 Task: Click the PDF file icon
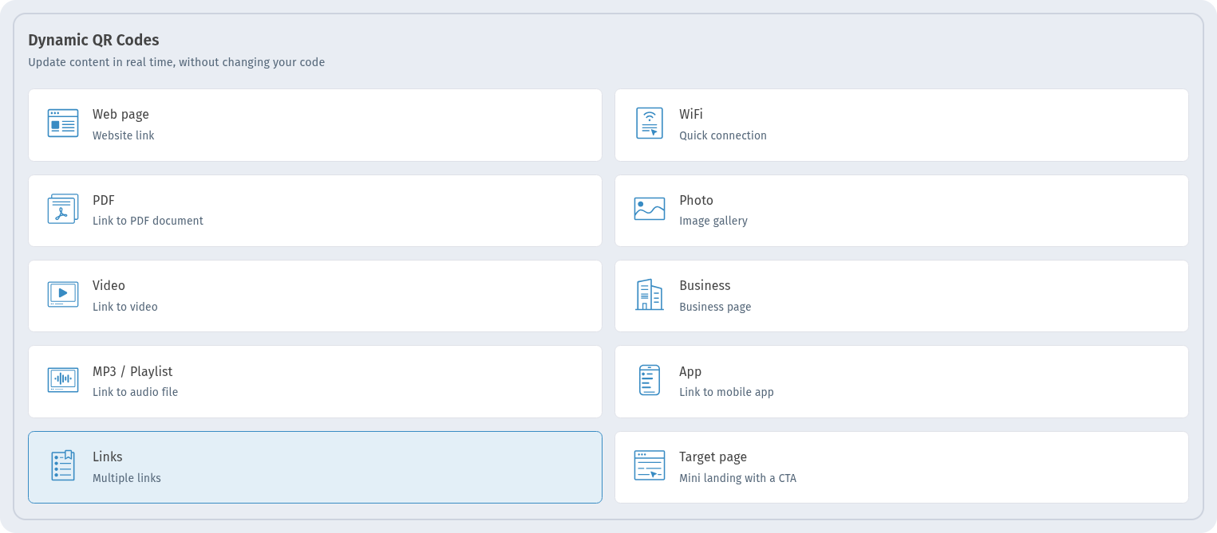click(63, 209)
